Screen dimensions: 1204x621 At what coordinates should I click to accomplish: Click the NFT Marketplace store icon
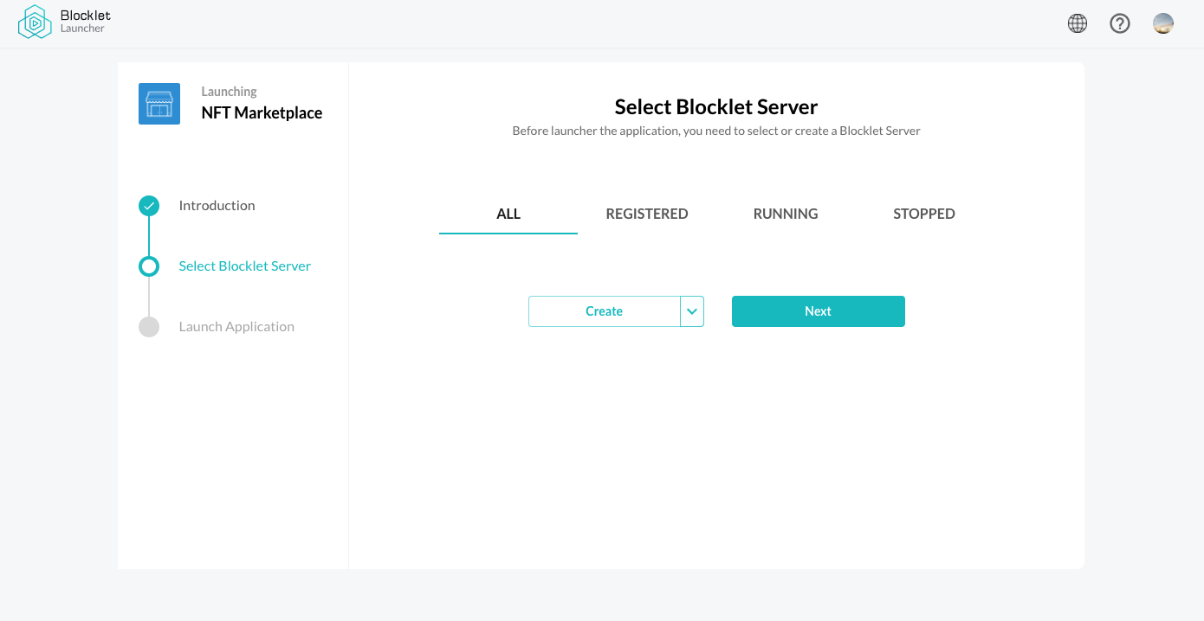159,104
